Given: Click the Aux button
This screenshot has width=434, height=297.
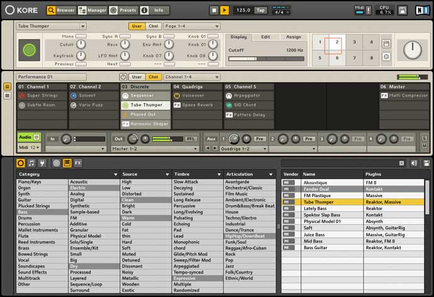Looking at the screenshot, I should [x=211, y=139].
